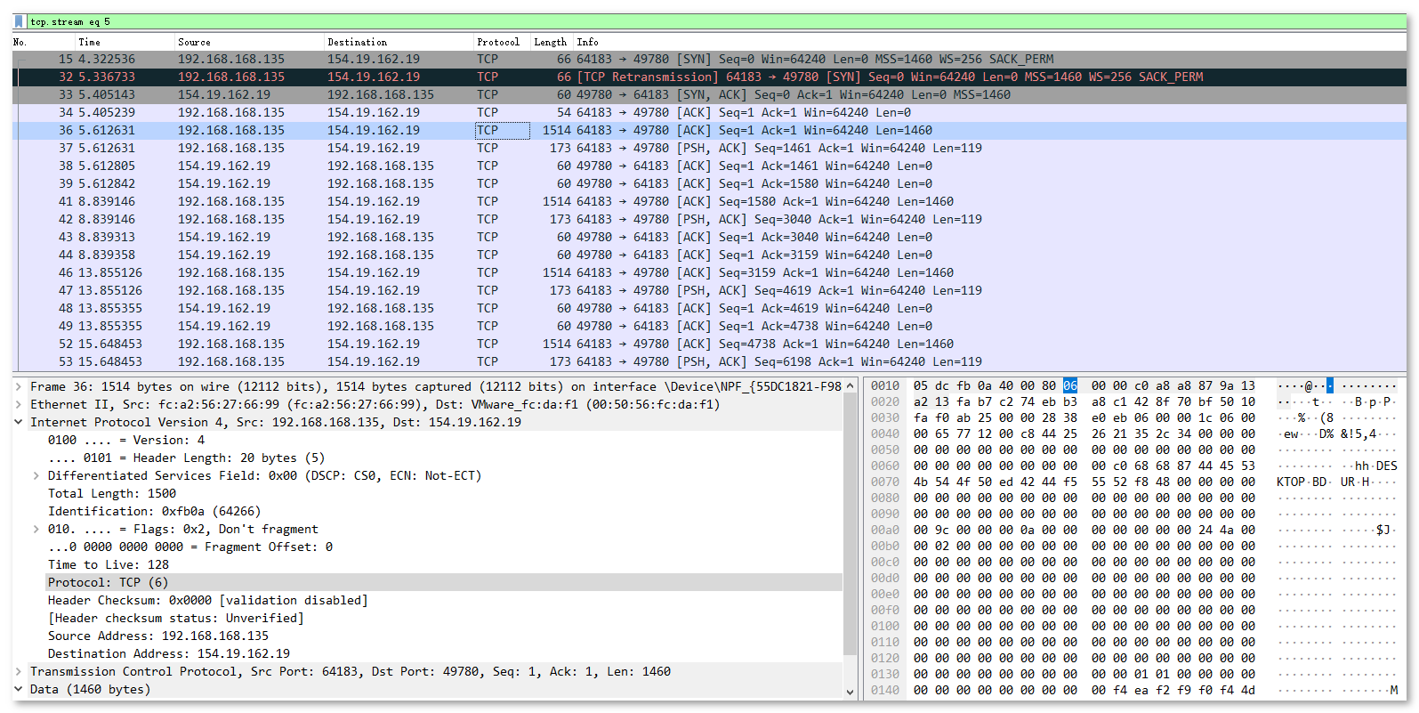Image resolution: width=1419 pixels, height=713 pixels.
Task: Click the details pane scroll-down arrow
Action: [x=850, y=692]
